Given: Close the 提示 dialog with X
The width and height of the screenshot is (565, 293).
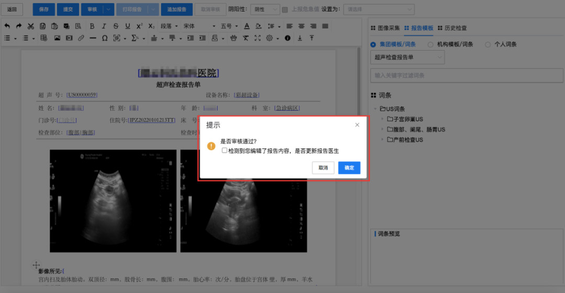Looking at the screenshot, I should [357, 125].
